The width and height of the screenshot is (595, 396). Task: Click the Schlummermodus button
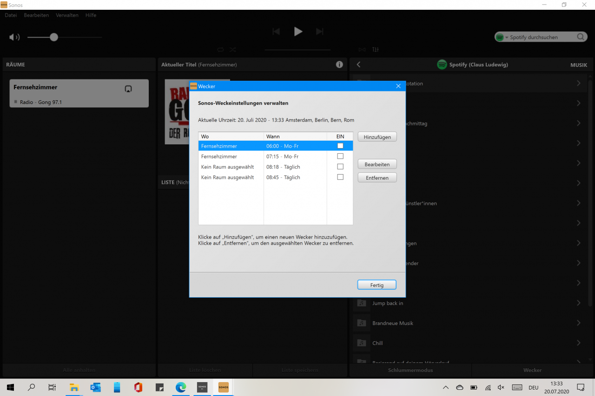pyautogui.click(x=410, y=370)
